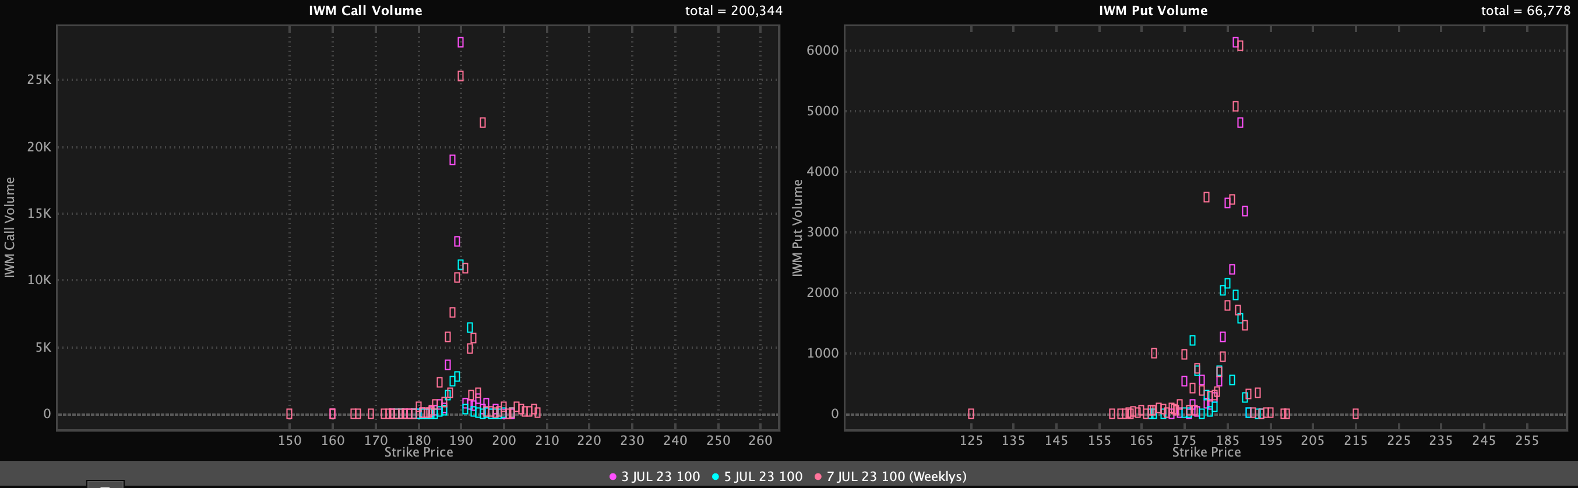Select the '3 JUL 23 100' legend label

[x=660, y=476]
